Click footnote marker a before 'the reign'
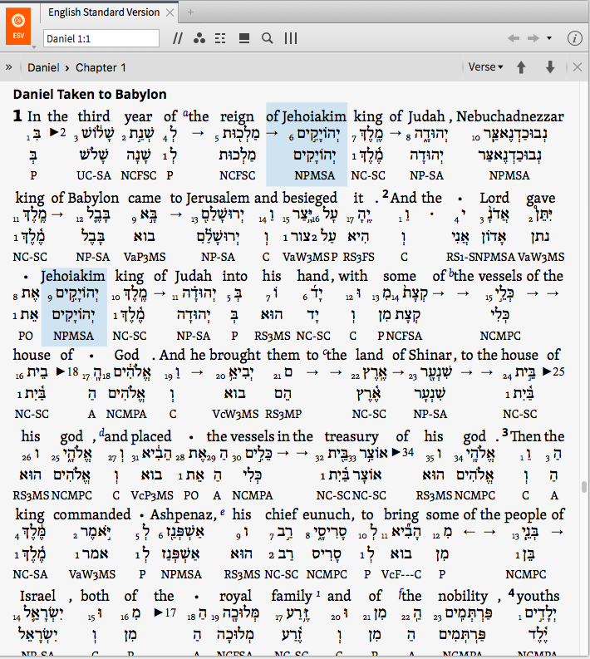The image size is (590, 659). pyautogui.click(x=186, y=114)
